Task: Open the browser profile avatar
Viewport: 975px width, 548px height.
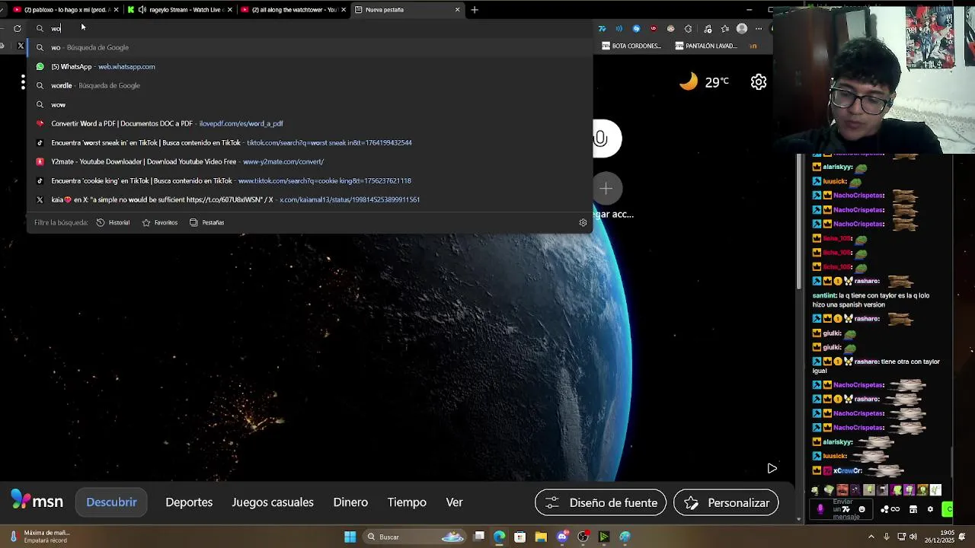Action: [742, 29]
